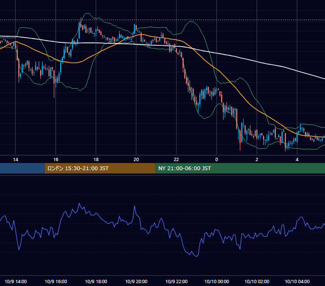The width and height of the screenshot is (325, 286).
Task: Click the 10/9 16:00 time label
Action: tap(56, 281)
